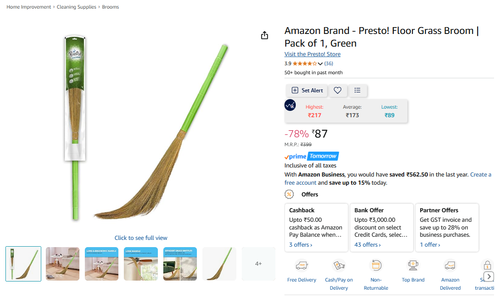Image resolution: width=499 pixels, height=296 pixels.
Task: Click the Cash/Pay on Delivery icon
Action: 339,265
